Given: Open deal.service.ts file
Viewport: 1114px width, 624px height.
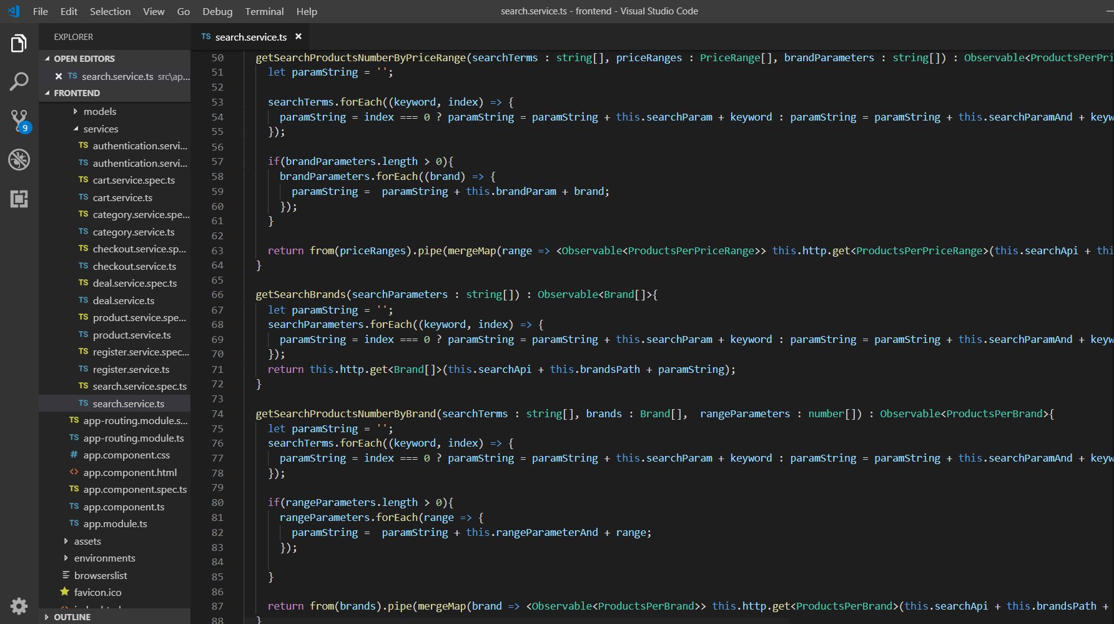Looking at the screenshot, I should (124, 300).
